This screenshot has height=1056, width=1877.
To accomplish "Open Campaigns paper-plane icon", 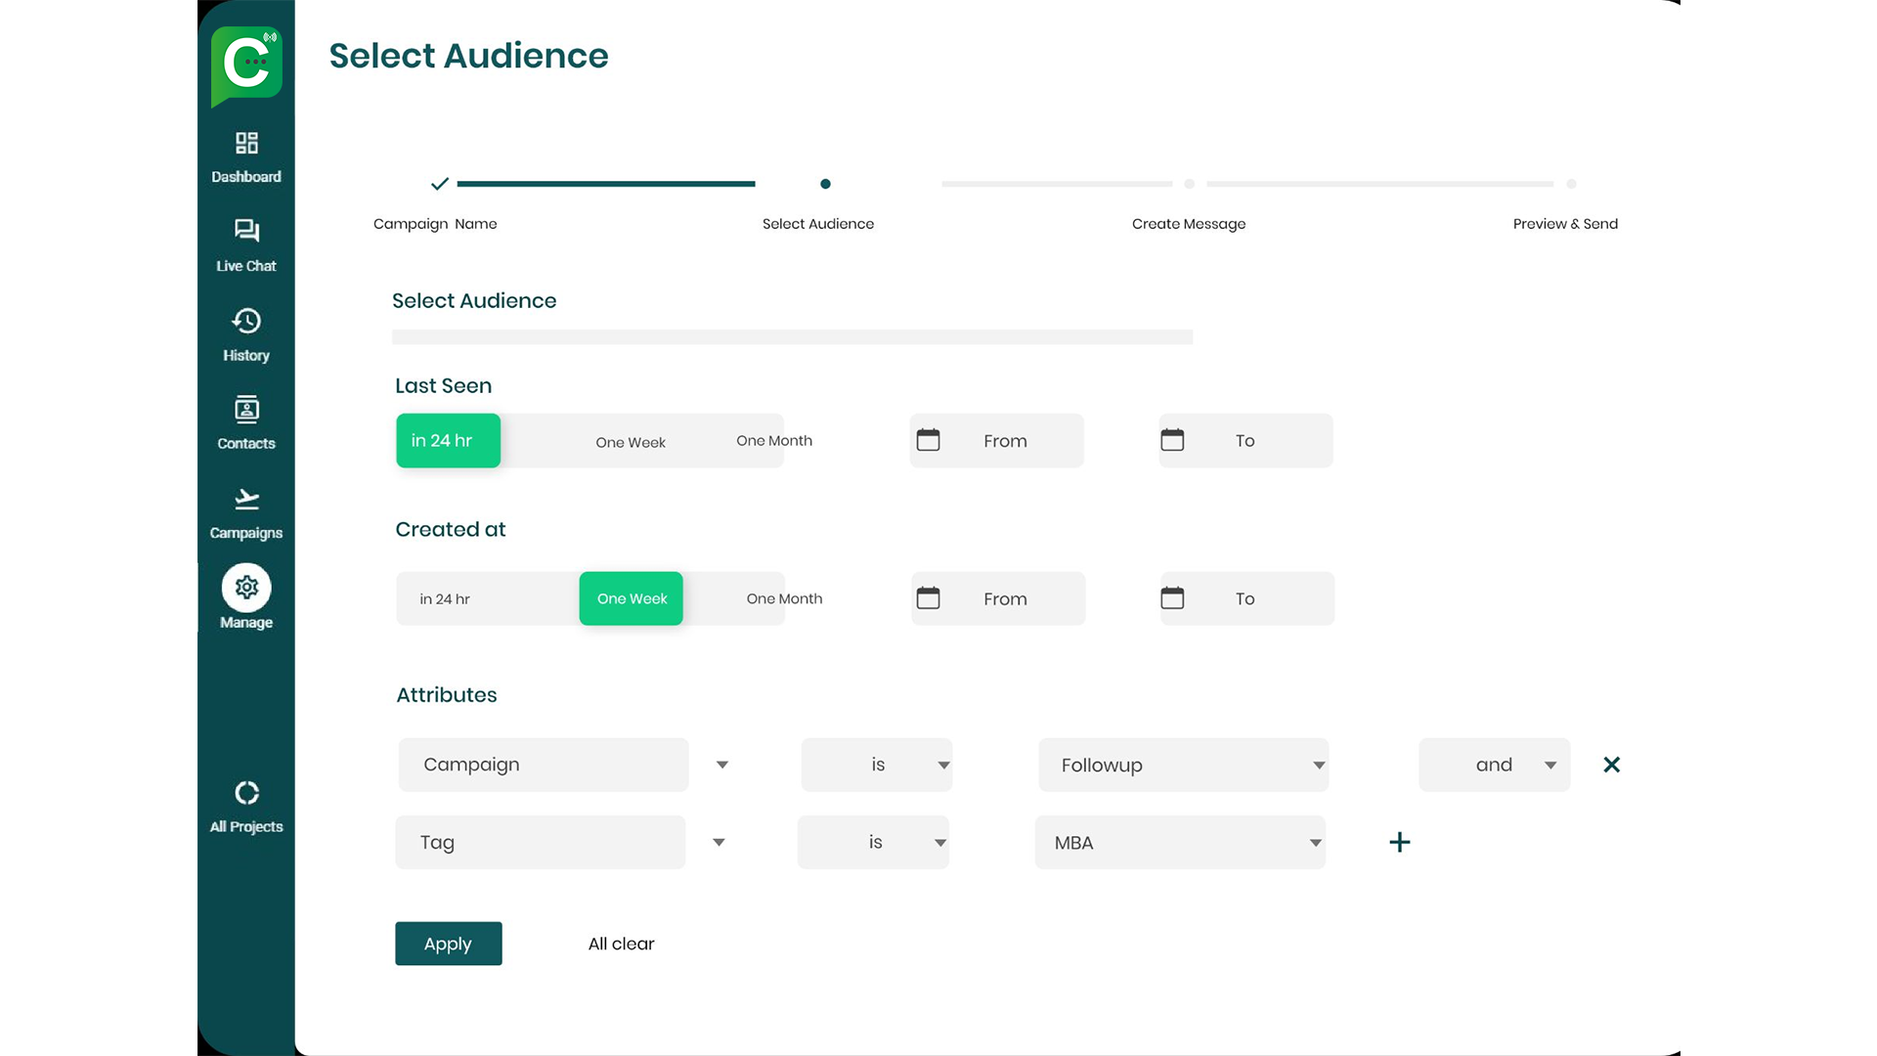I will coord(246,500).
